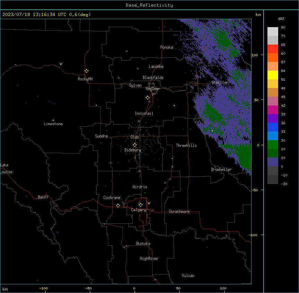Screen dimensions: 299x293
Task: Select the Lacombe town label
Action: pos(156,66)
